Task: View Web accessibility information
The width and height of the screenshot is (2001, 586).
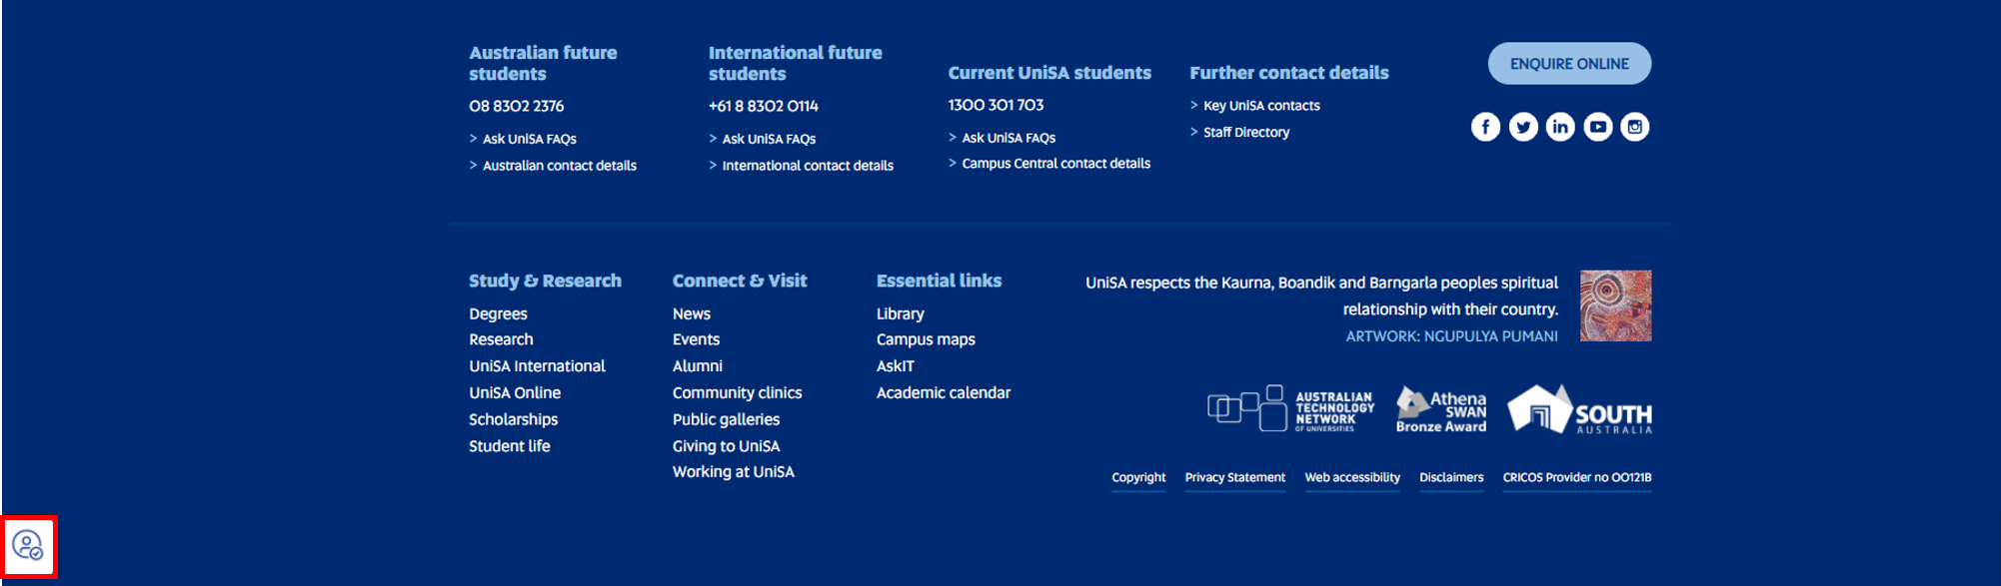Action: [x=1351, y=477]
